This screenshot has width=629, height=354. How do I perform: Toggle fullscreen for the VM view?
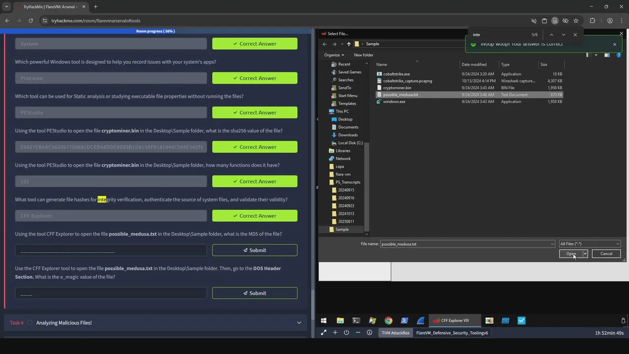[323, 333]
